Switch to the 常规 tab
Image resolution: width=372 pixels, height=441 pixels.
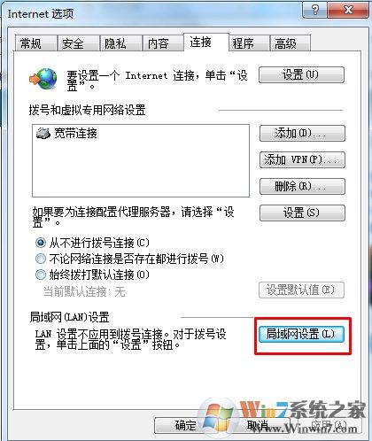(35, 43)
